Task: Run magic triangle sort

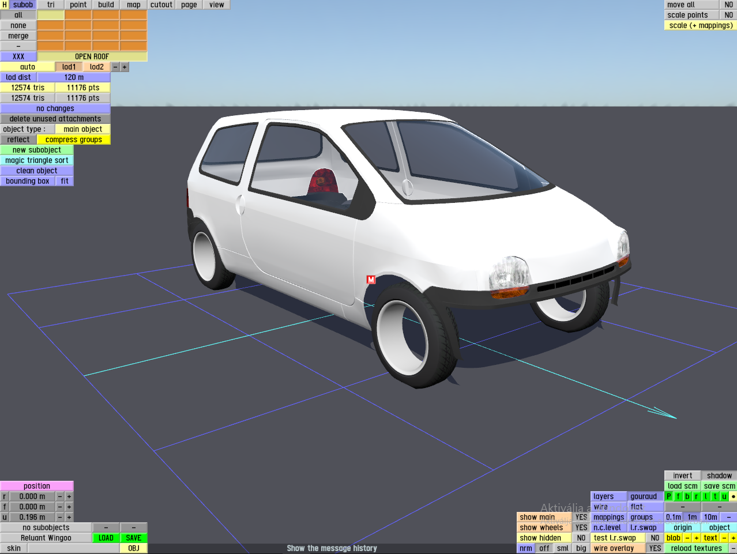Action: [x=37, y=160]
